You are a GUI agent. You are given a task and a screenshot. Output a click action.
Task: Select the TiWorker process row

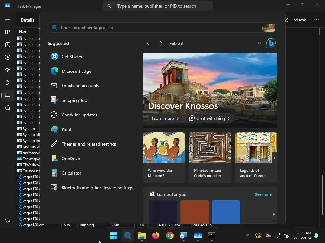click(28, 165)
